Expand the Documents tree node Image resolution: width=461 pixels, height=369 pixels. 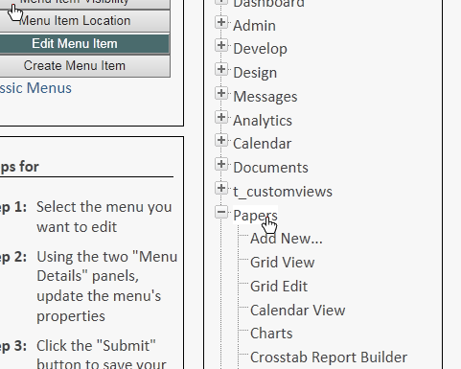(x=221, y=164)
